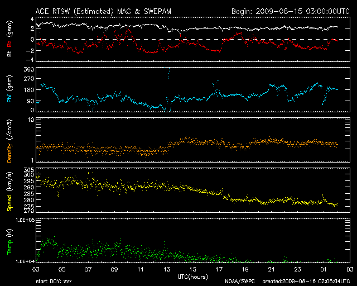Screen dimensions: 357x286
Task: Click the '1.0E+05' tick label on the Temp axis
Action: (25, 220)
